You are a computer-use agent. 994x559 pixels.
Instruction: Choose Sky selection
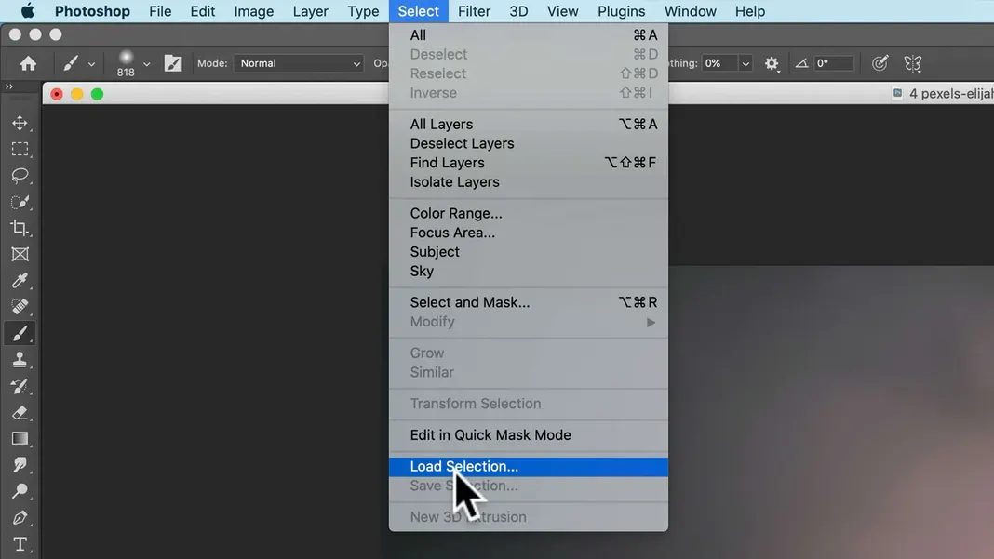click(529, 271)
